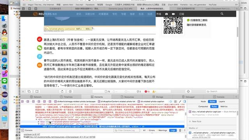Switch sidebar to Rules view

(x=214, y=107)
